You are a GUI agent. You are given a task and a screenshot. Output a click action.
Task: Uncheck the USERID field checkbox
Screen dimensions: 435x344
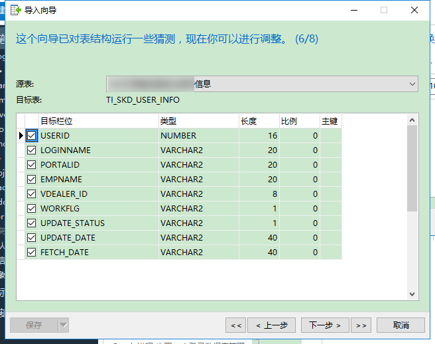point(31,136)
